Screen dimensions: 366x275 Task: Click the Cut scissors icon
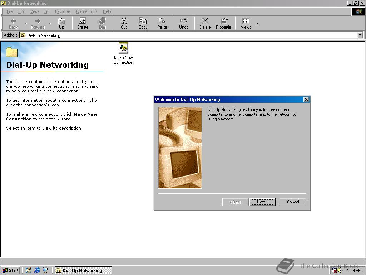click(124, 23)
